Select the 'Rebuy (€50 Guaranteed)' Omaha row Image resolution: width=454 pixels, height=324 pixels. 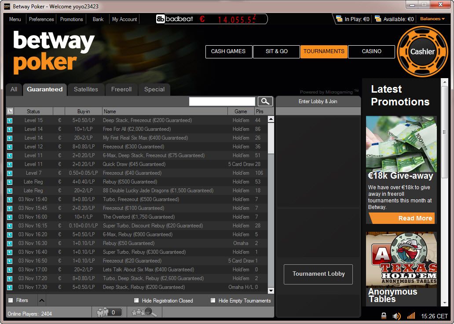tap(137, 243)
